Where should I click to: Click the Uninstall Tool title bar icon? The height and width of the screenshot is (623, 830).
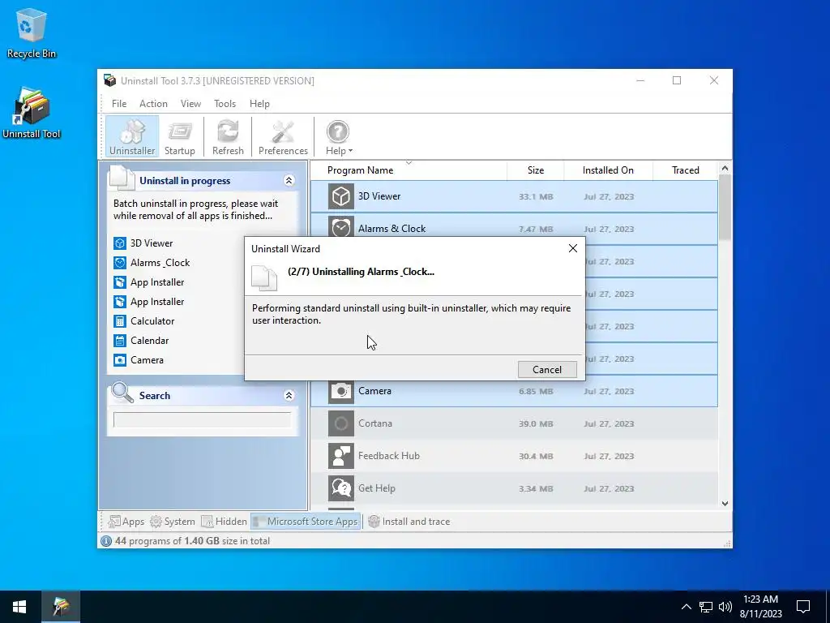point(109,80)
